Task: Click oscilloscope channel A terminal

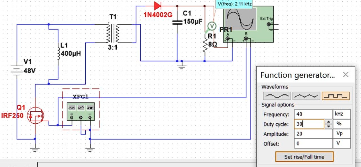Action: coord(228,39)
